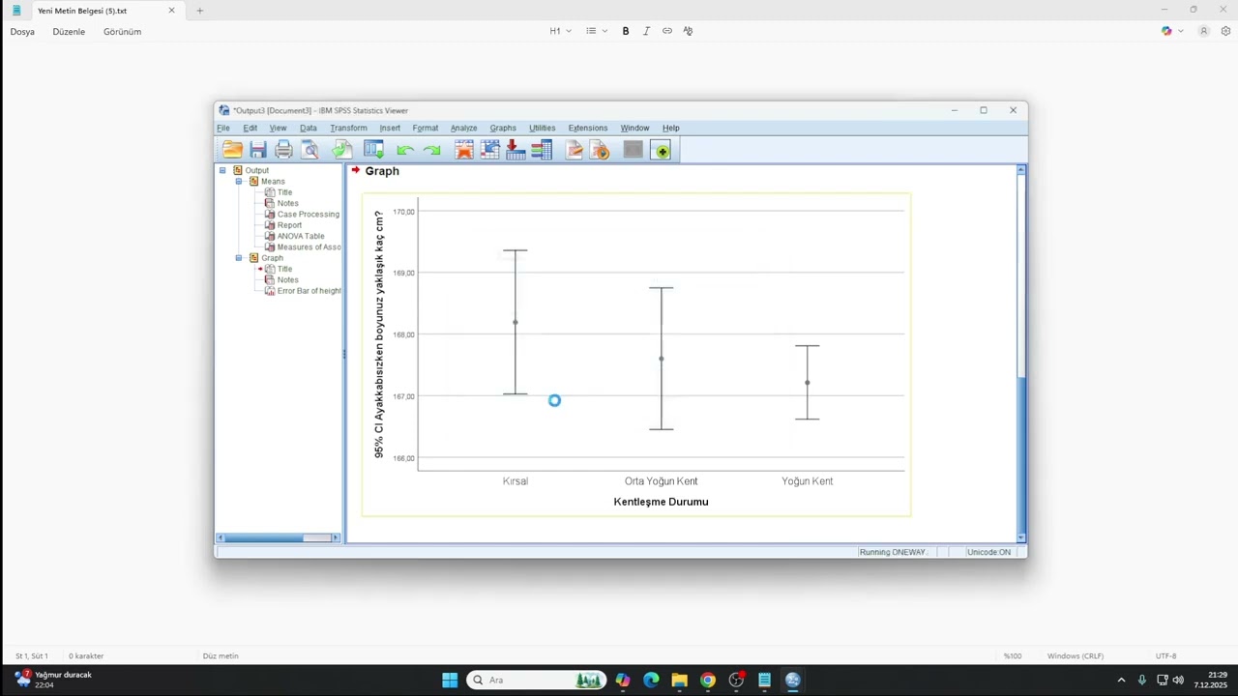Open Görünüm menu in Notepad window
Image resolution: width=1238 pixels, height=696 pixels.
click(x=123, y=32)
